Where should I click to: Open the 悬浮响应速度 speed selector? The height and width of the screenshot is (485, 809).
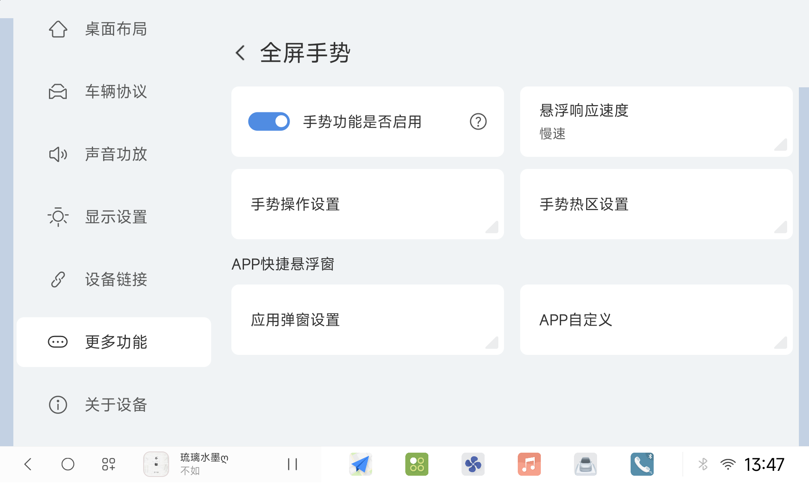[x=655, y=121]
